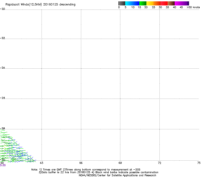Click the Rapidscat Winds title text
201x177 pixels.
[40, 5]
